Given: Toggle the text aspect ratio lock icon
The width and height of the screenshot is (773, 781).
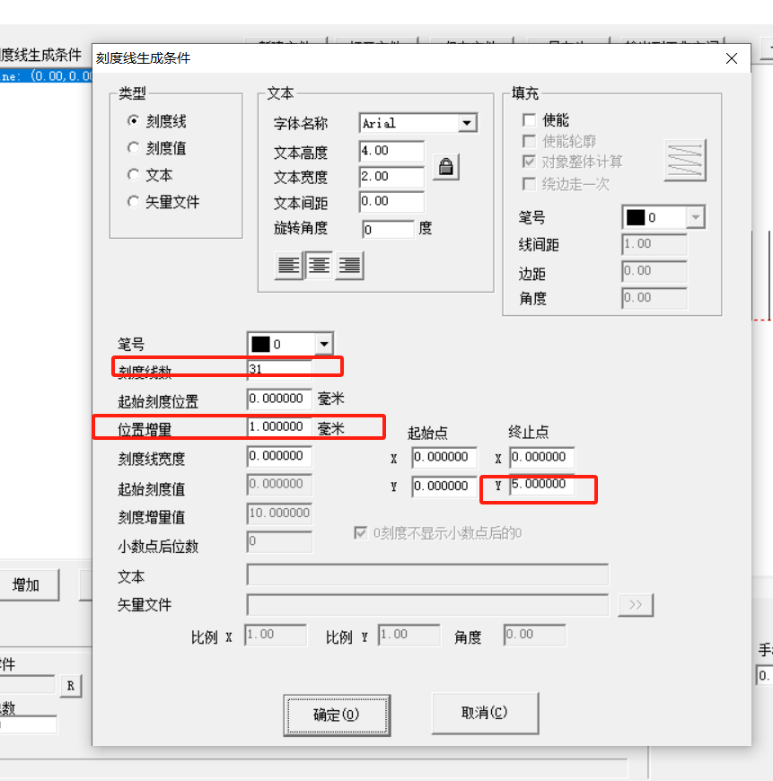Looking at the screenshot, I should (446, 167).
